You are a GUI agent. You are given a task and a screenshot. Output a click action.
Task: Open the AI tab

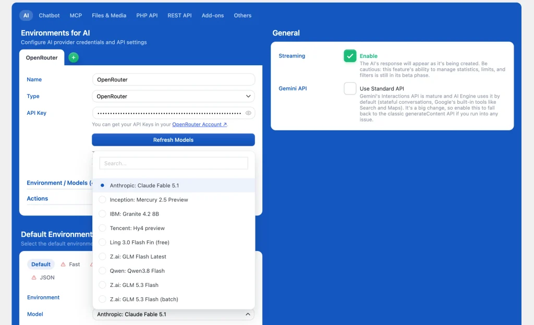[26, 15]
